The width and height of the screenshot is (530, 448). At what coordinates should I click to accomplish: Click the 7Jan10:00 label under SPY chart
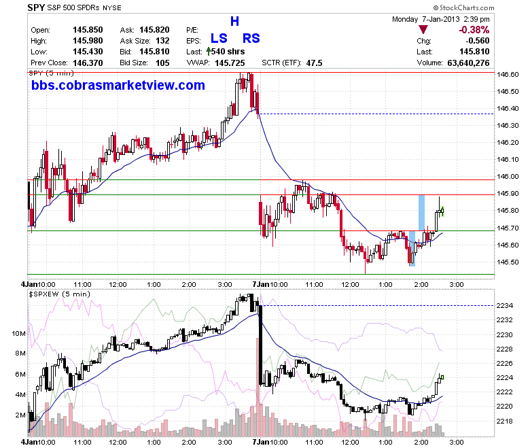click(x=270, y=285)
